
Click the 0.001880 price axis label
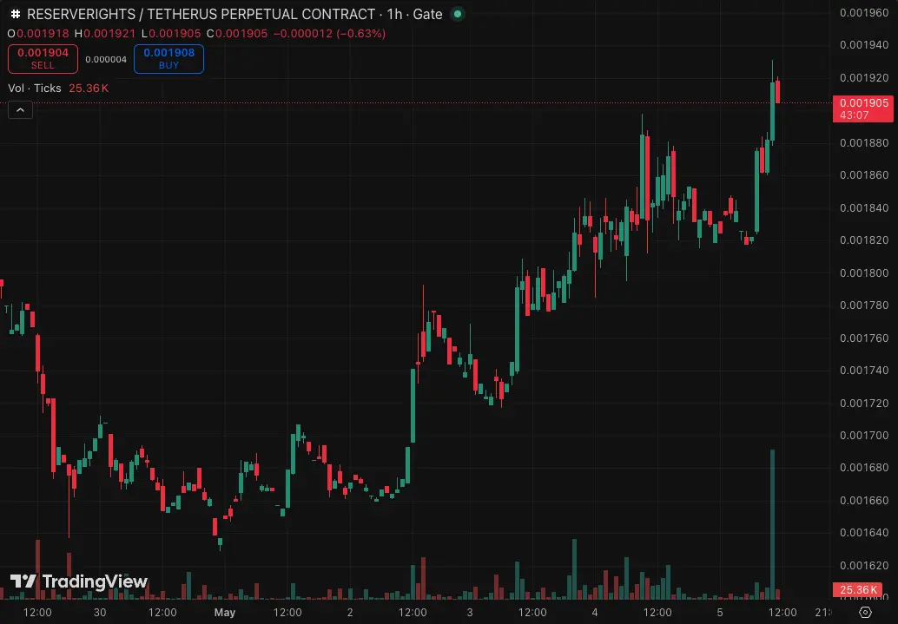[864, 142]
